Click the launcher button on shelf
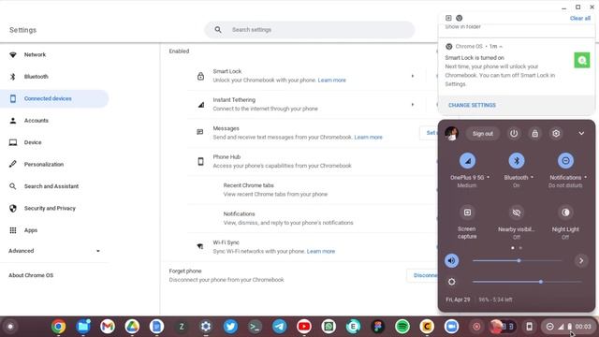Screen dimensions: 599x337 (10, 327)
